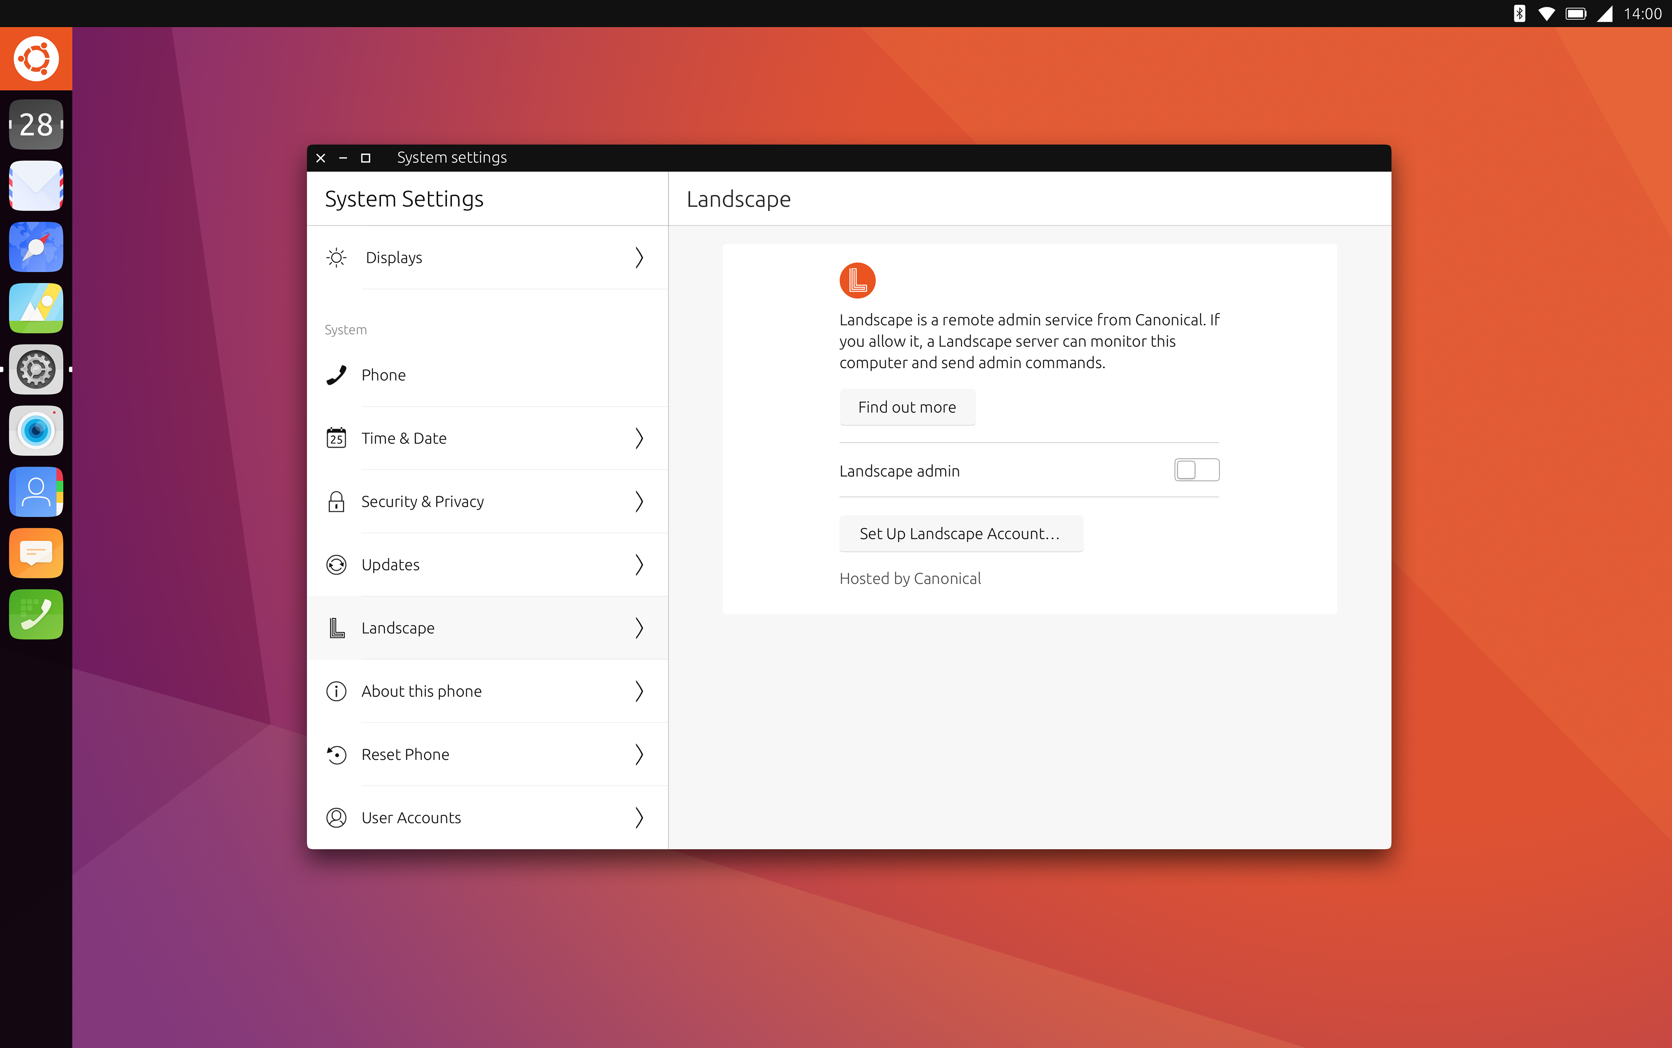Click the Hosted by Canonical text
The height and width of the screenshot is (1048, 1672).
pyautogui.click(x=910, y=579)
